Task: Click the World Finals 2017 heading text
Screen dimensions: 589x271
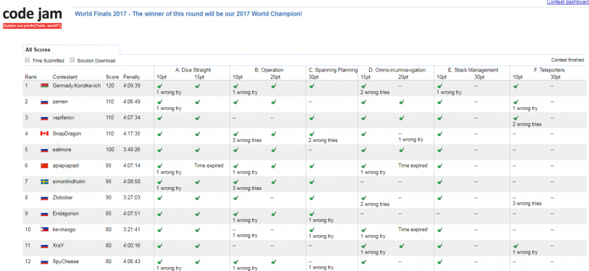Action: click(x=188, y=13)
